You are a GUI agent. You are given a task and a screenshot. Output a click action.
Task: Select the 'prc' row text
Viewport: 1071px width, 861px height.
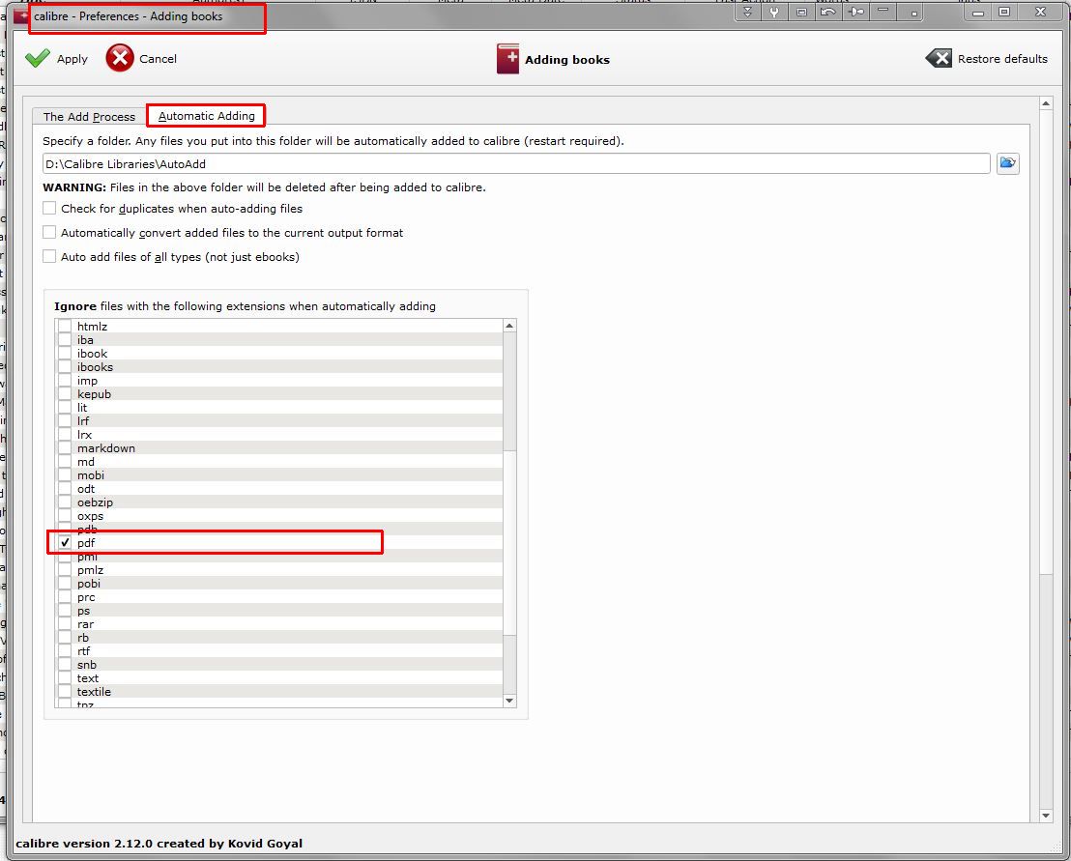click(x=86, y=597)
